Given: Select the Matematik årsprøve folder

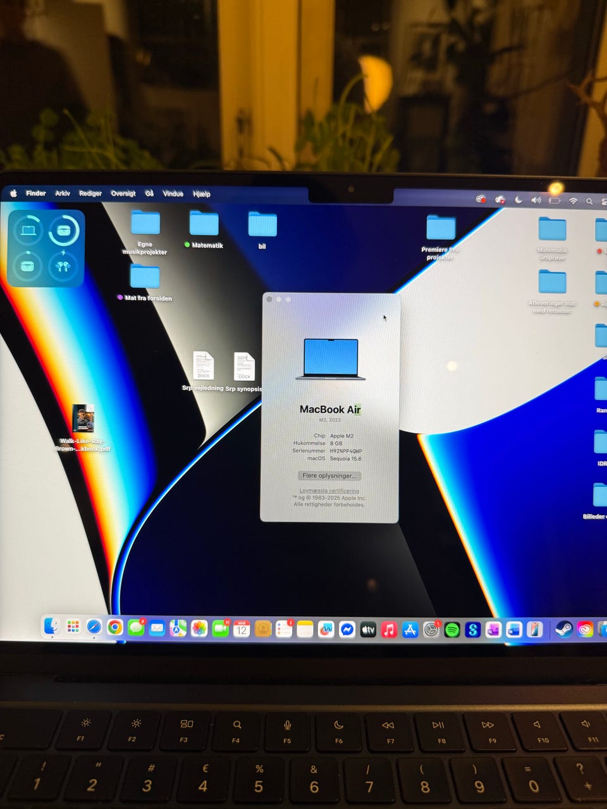Looking at the screenshot, I should 552,238.
